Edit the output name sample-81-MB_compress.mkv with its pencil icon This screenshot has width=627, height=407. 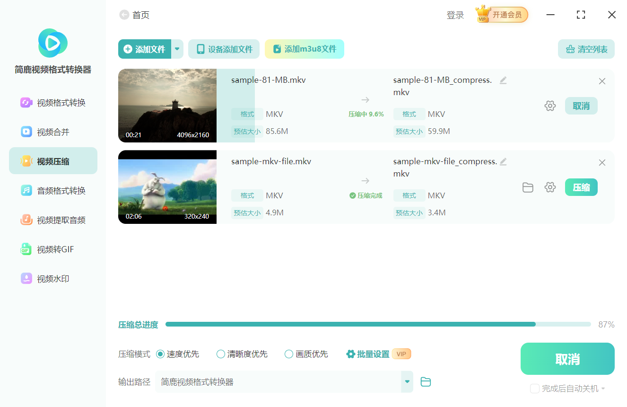tap(503, 80)
